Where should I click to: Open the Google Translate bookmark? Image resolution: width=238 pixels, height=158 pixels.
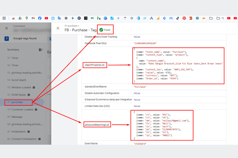pos(59,18)
